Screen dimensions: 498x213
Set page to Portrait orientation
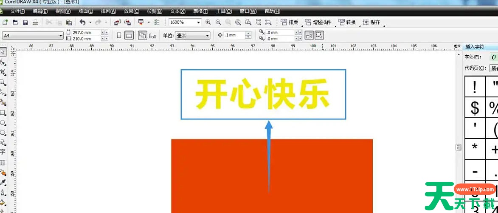point(119,36)
